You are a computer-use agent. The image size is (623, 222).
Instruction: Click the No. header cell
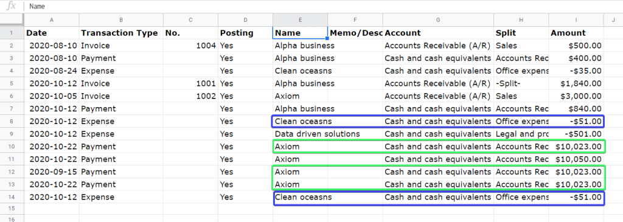click(190, 33)
